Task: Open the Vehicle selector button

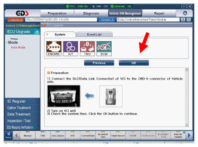Action: tap(15, 20)
